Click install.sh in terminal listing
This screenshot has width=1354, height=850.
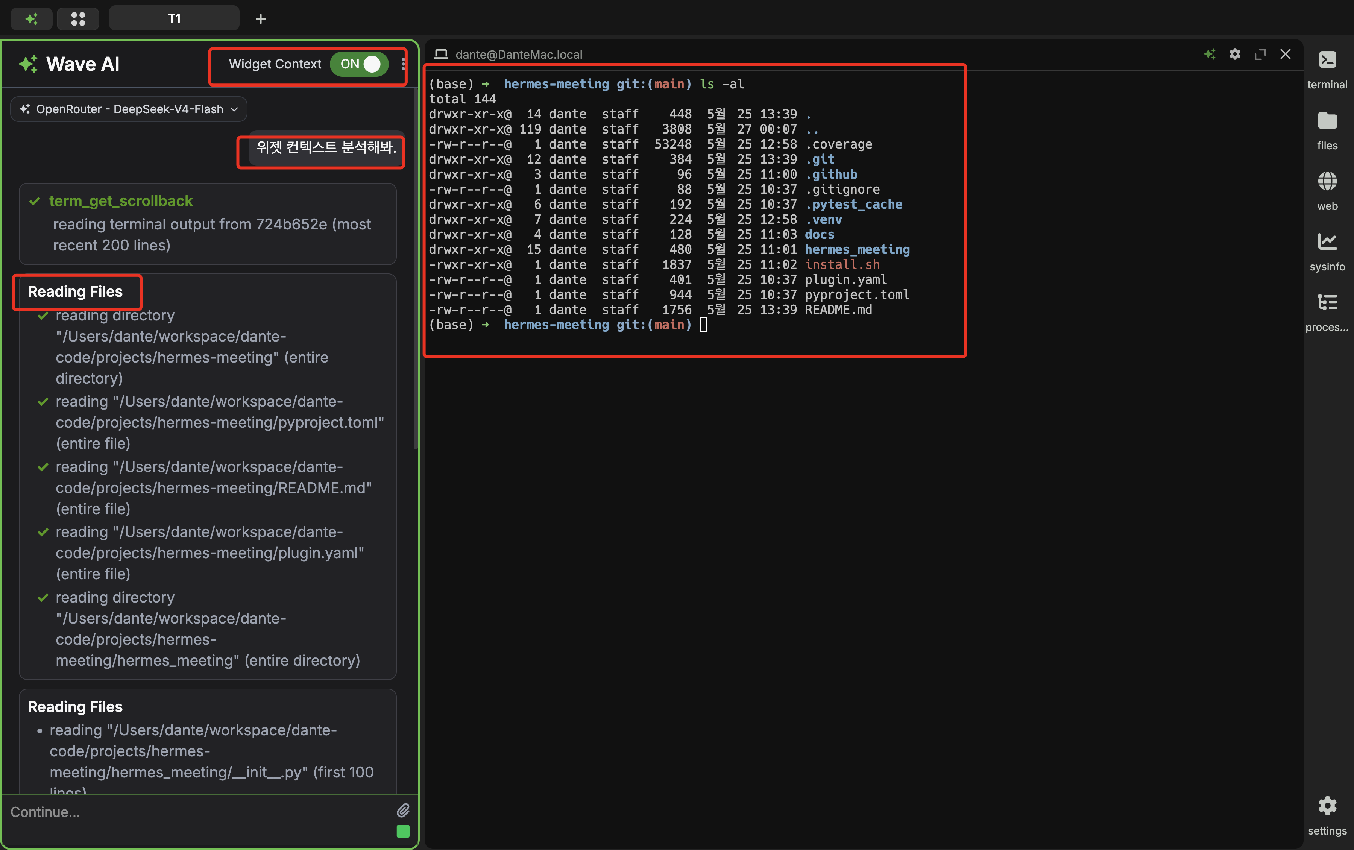(x=842, y=265)
